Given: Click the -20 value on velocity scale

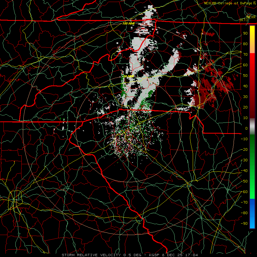Looking at the screenshot, I should pos(244,149).
